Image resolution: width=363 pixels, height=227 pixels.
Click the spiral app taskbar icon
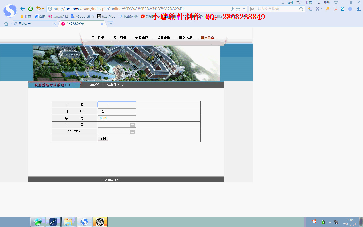pyautogui.click(x=100, y=222)
